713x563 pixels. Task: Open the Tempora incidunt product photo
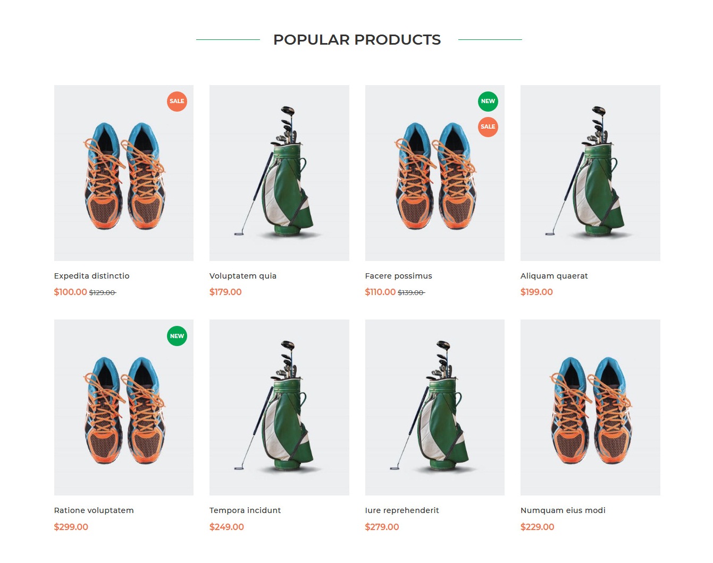[279, 407]
